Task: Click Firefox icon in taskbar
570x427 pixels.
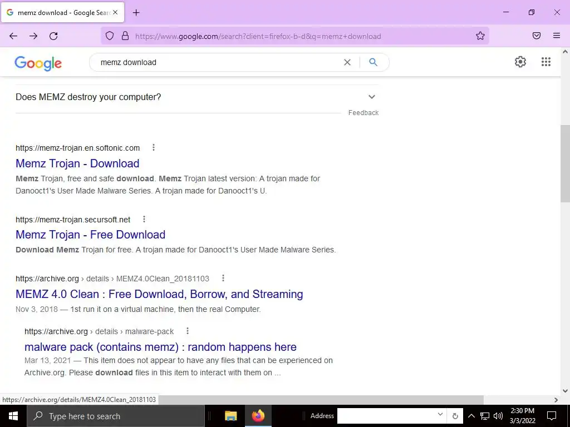Action: pyautogui.click(x=258, y=416)
